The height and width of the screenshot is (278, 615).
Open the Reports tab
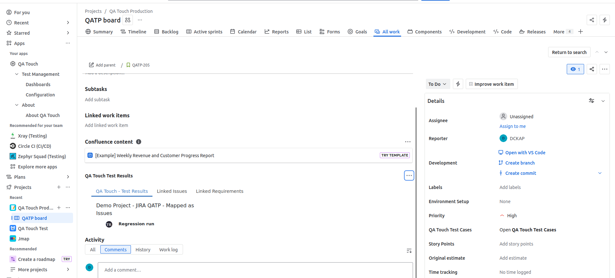tap(277, 31)
